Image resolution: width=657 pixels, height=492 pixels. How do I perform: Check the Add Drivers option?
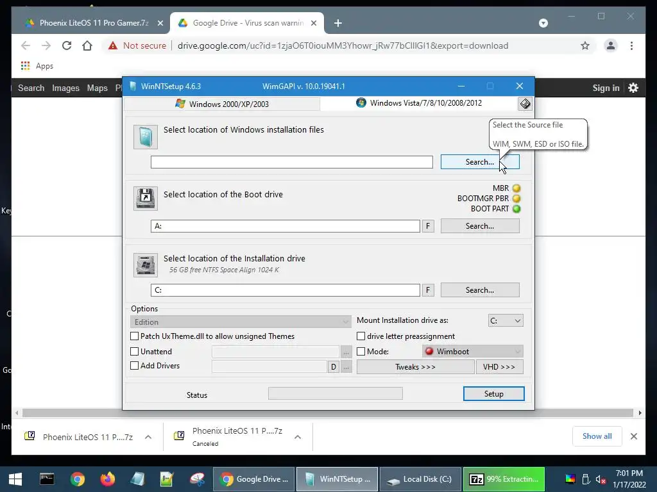pyautogui.click(x=135, y=366)
